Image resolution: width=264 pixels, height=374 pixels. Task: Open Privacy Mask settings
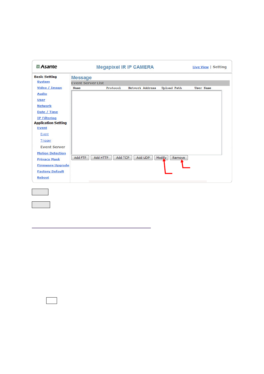pyautogui.click(x=48, y=159)
